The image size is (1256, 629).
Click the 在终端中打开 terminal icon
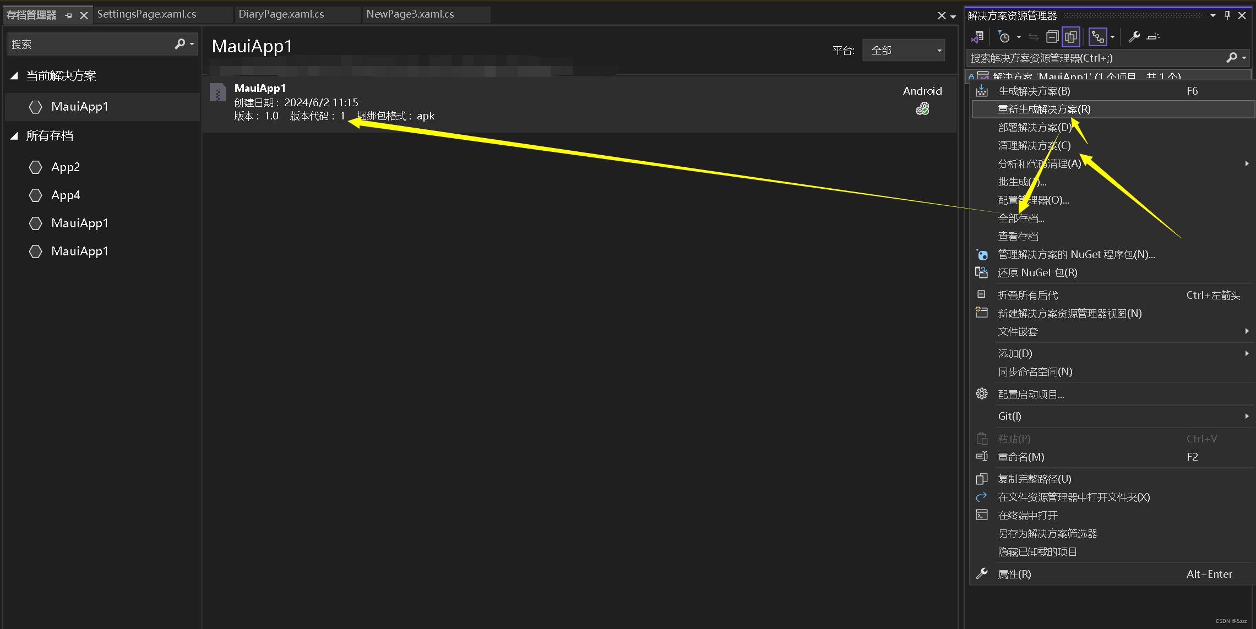tap(982, 515)
